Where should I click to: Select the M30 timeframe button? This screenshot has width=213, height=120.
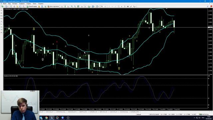click(x=1, y=19)
